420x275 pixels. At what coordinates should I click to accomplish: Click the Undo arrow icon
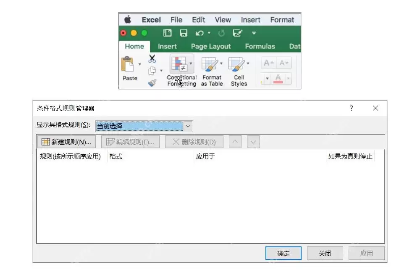(199, 33)
